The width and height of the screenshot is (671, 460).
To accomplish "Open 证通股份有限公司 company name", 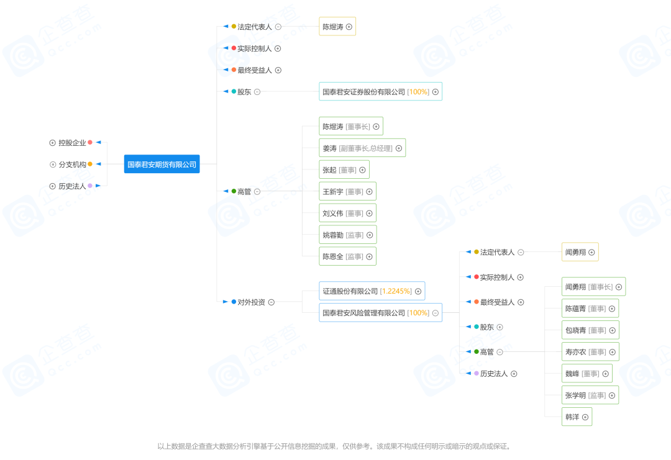I will [350, 292].
